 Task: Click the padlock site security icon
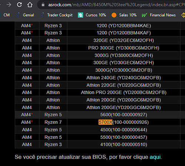[x=43, y=5]
